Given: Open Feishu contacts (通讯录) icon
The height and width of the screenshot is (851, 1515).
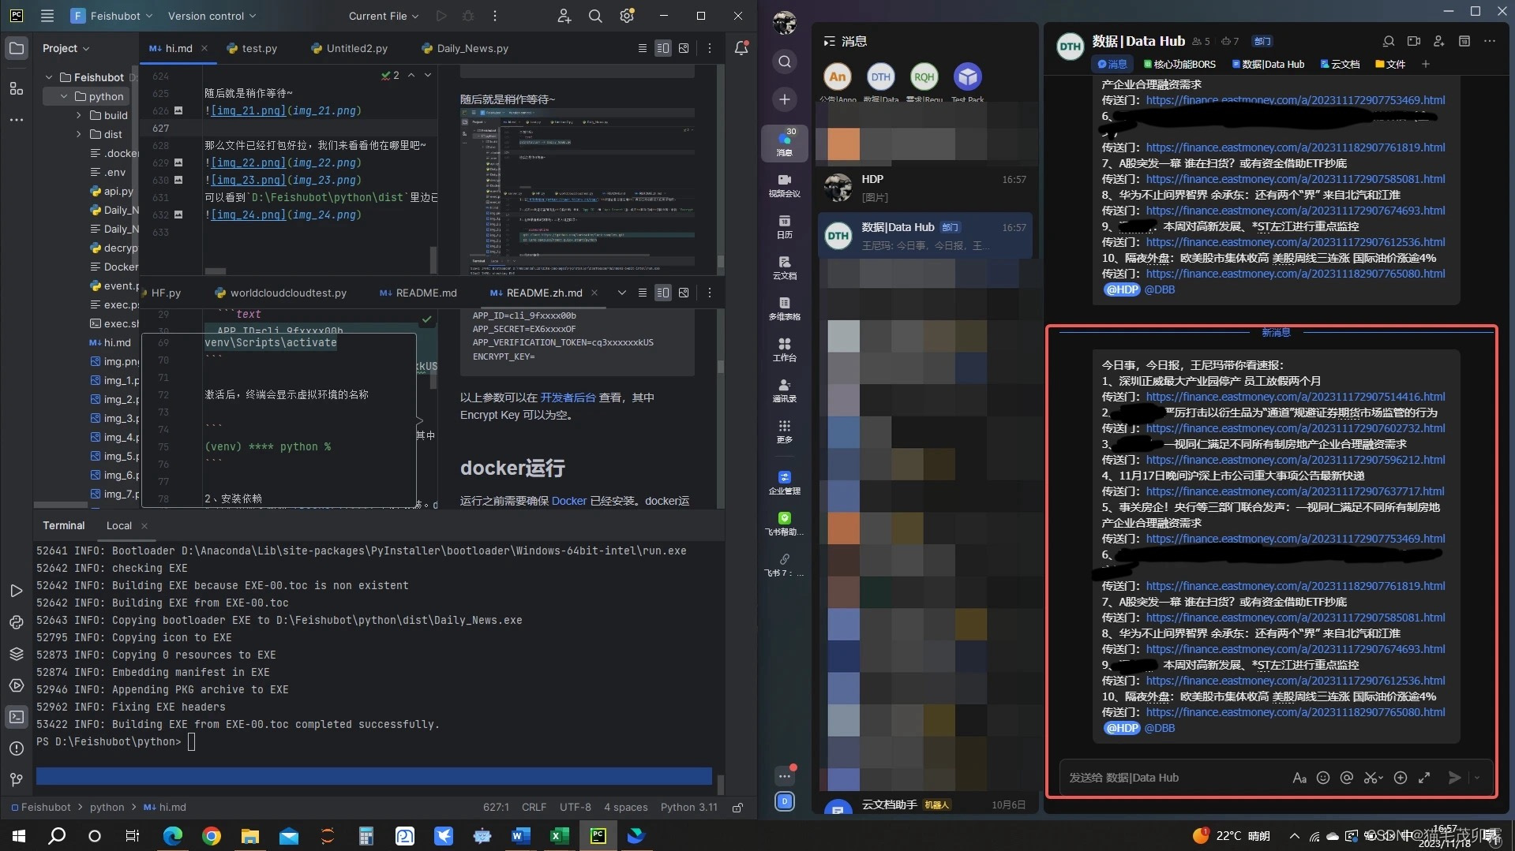Looking at the screenshot, I should [784, 390].
